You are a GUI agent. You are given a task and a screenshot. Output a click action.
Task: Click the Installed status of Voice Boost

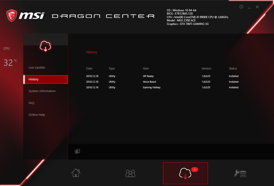(x=234, y=82)
